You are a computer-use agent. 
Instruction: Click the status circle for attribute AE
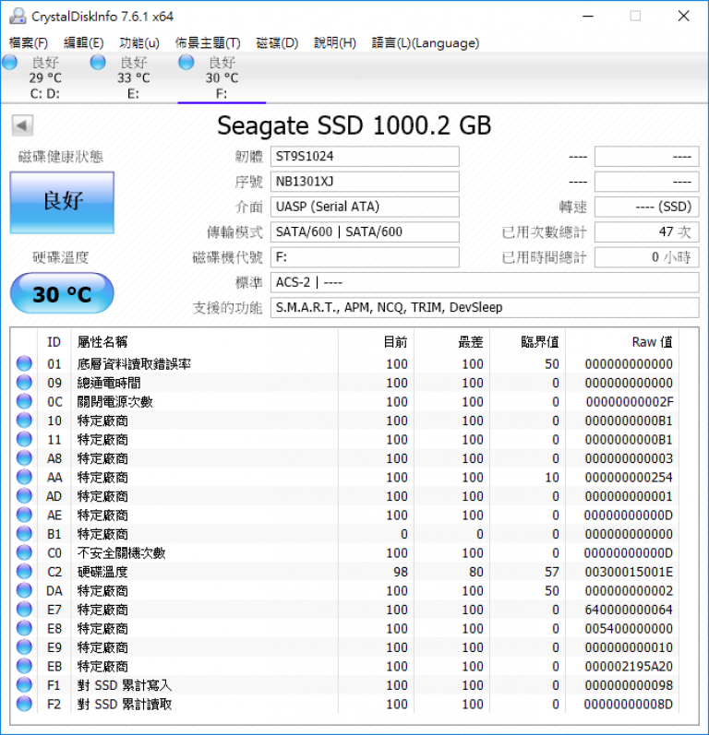click(24, 515)
